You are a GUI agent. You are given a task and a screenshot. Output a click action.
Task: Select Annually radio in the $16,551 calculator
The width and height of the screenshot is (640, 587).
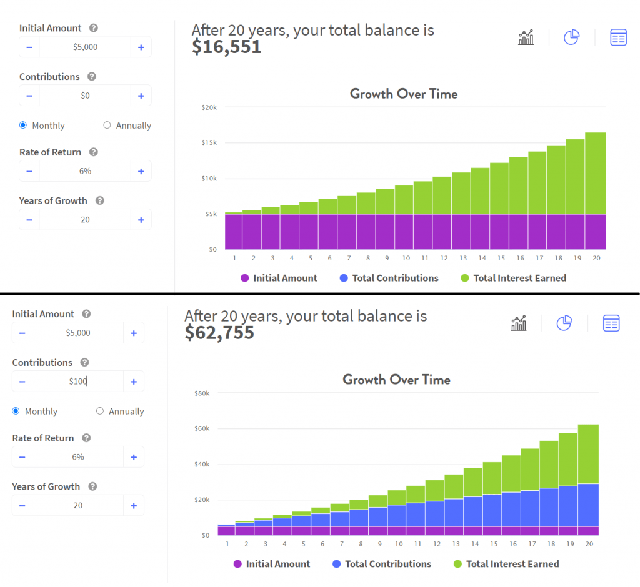107,126
